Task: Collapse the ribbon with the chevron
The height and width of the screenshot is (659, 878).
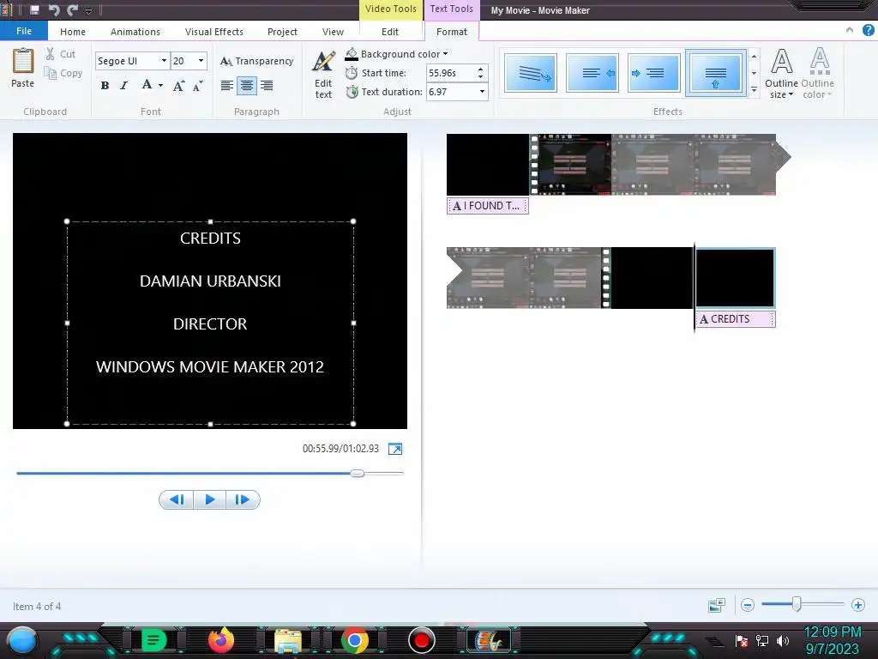Action: coord(850,30)
